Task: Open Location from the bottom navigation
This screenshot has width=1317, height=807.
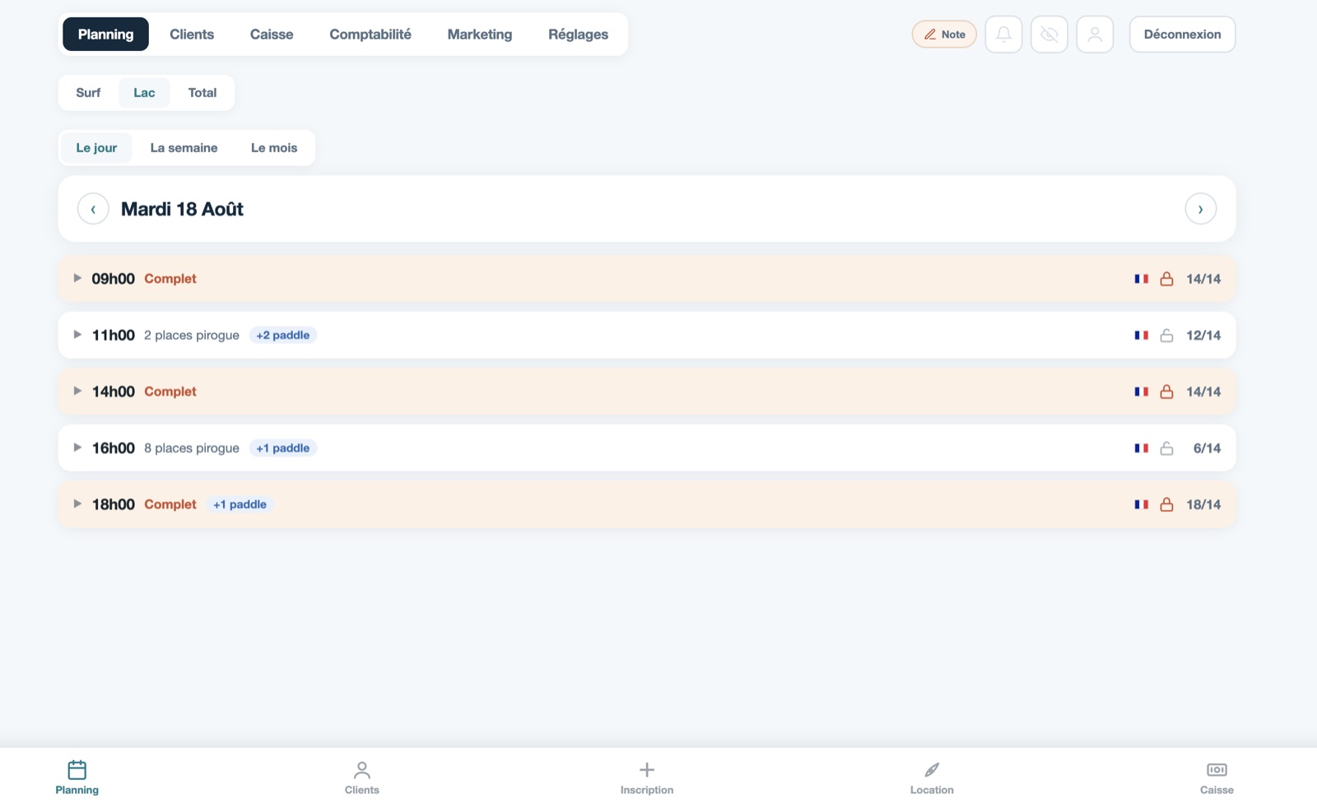Action: (932, 777)
